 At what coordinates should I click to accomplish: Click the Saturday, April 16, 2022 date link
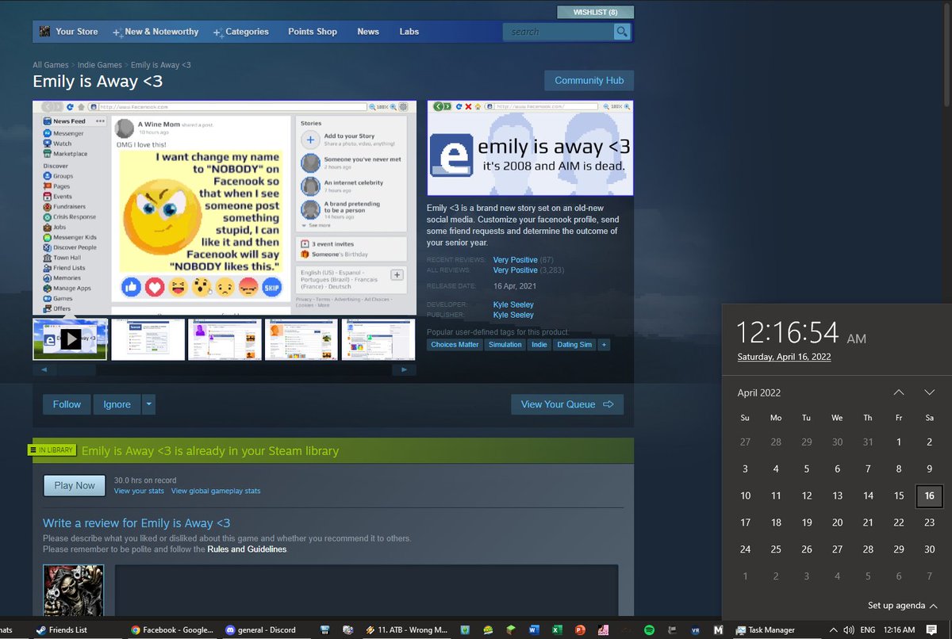[784, 357]
